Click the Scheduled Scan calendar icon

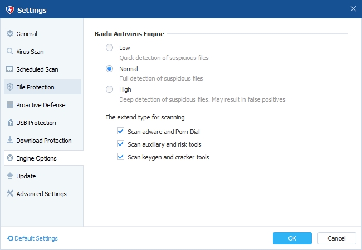9,69
